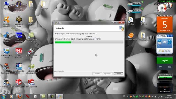This screenshot has width=176, height=99.
Task: Open the FABRICA folder on desktop
Action: (31, 21)
